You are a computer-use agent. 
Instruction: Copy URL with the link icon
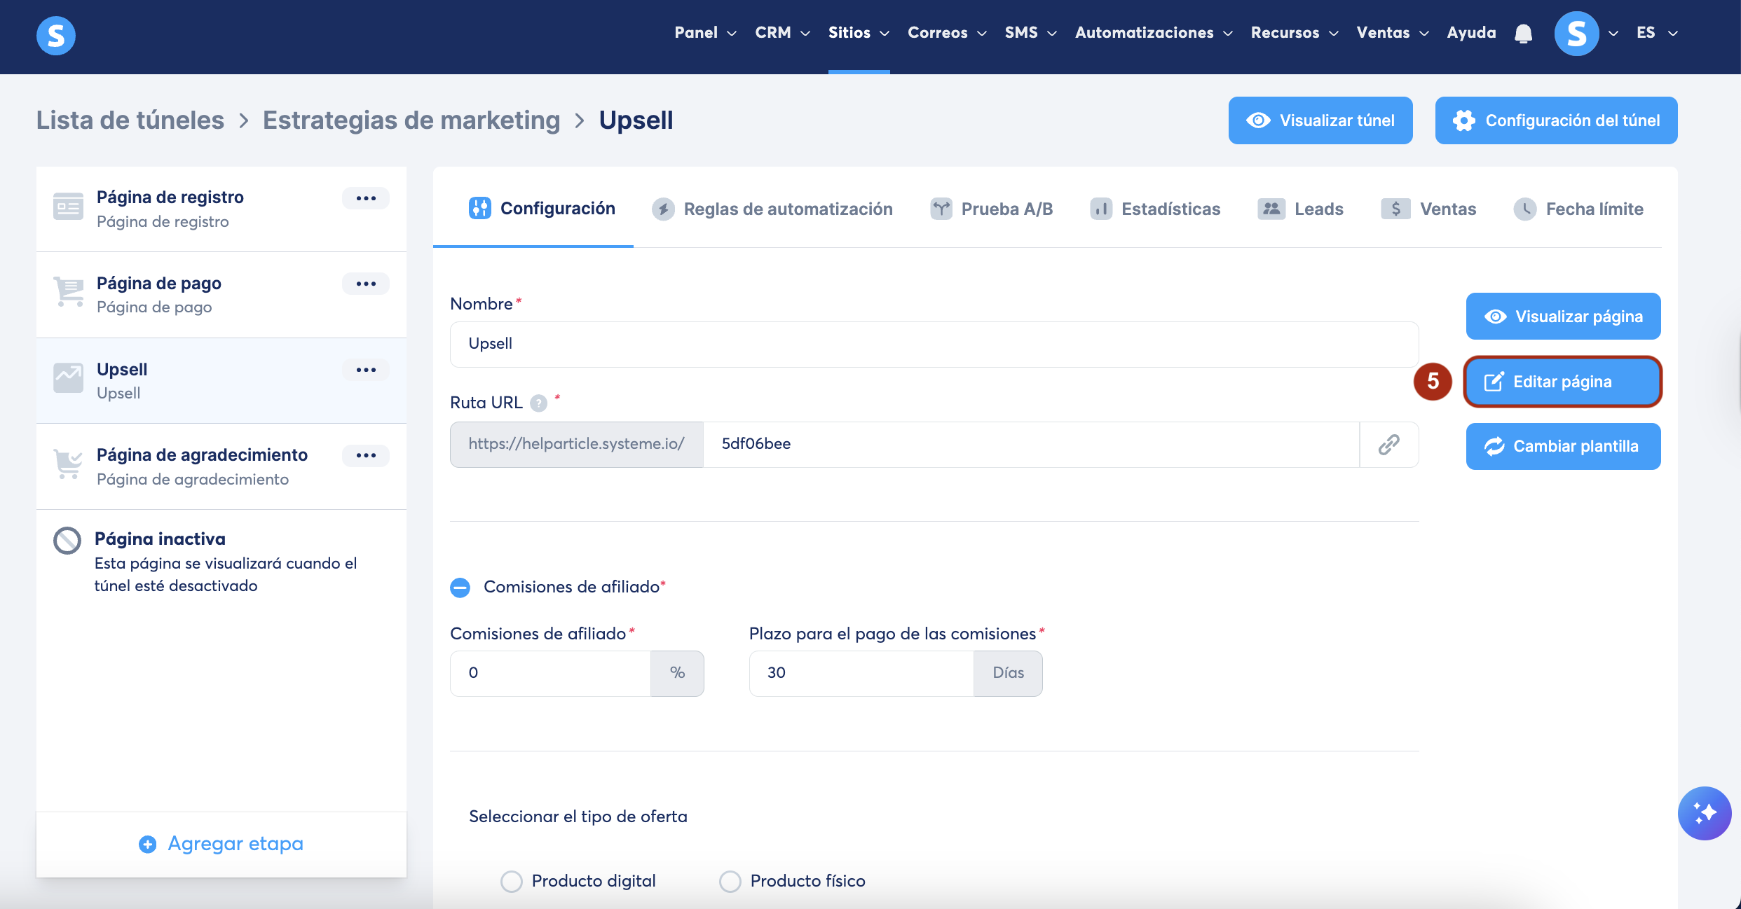tap(1388, 444)
